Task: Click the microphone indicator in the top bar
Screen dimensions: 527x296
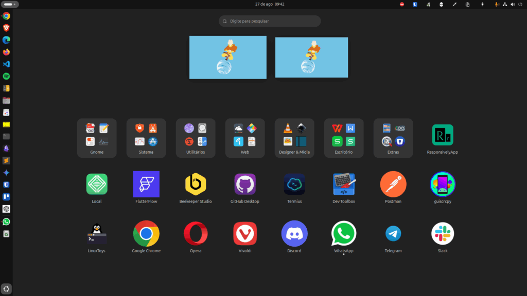Action: (x=497, y=4)
